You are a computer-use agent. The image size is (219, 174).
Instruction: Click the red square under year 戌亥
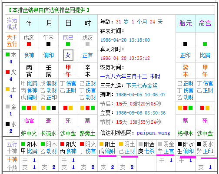click(29, 44)
